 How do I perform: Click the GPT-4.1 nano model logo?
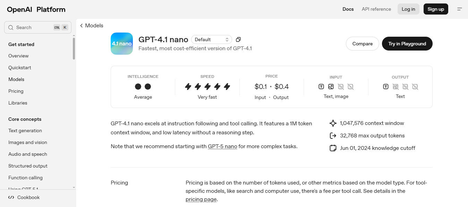(x=121, y=44)
